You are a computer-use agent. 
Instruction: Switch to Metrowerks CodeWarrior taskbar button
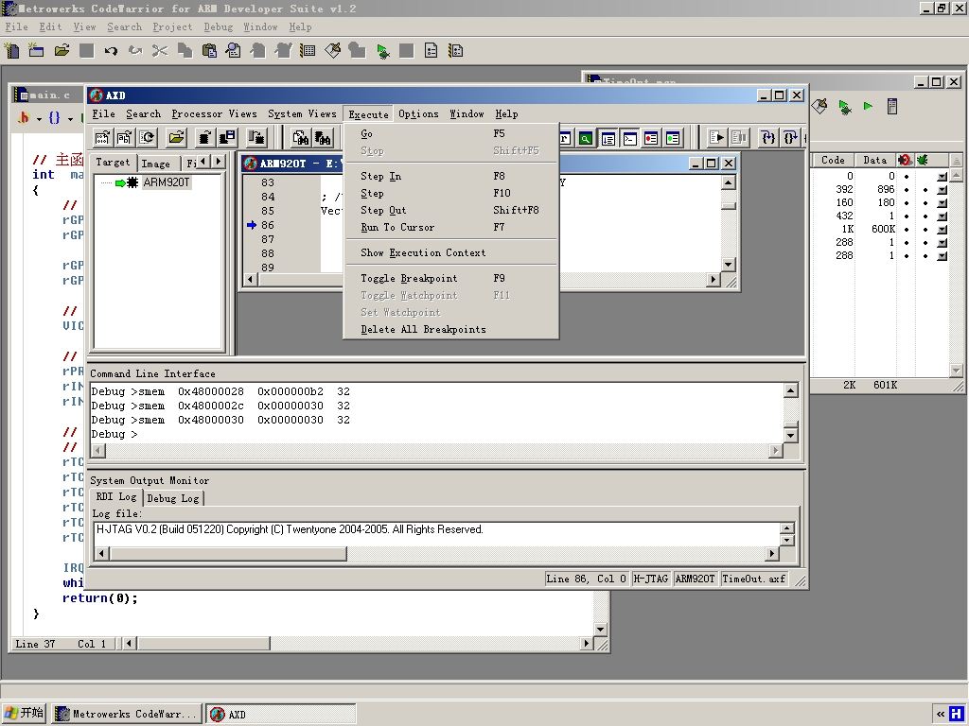[127, 715]
